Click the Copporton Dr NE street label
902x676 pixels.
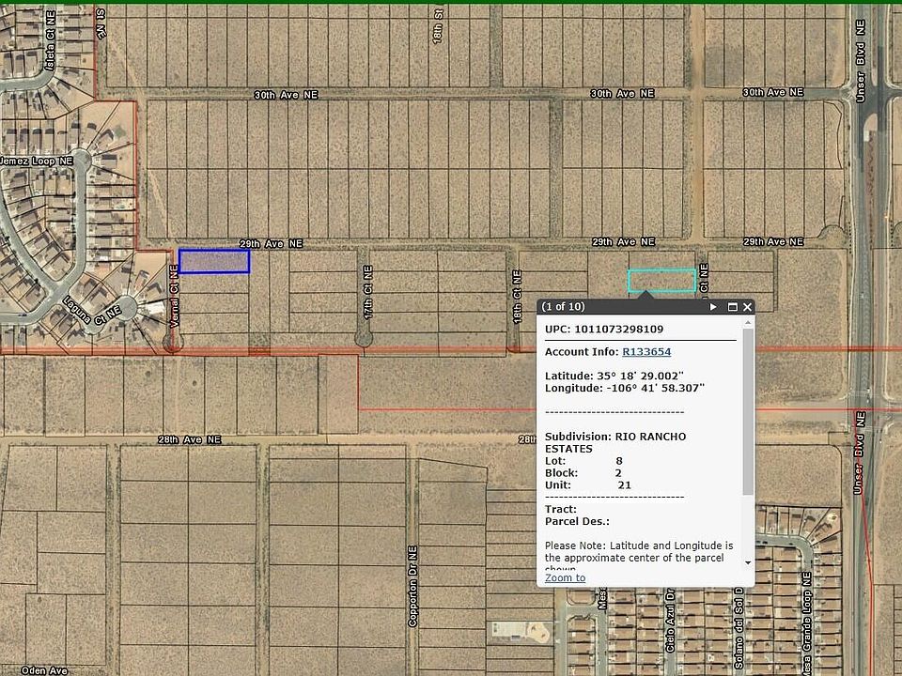tap(412, 587)
